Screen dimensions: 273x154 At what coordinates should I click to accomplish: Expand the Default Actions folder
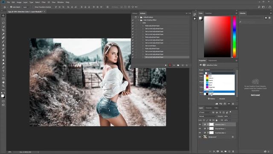tap(139, 17)
